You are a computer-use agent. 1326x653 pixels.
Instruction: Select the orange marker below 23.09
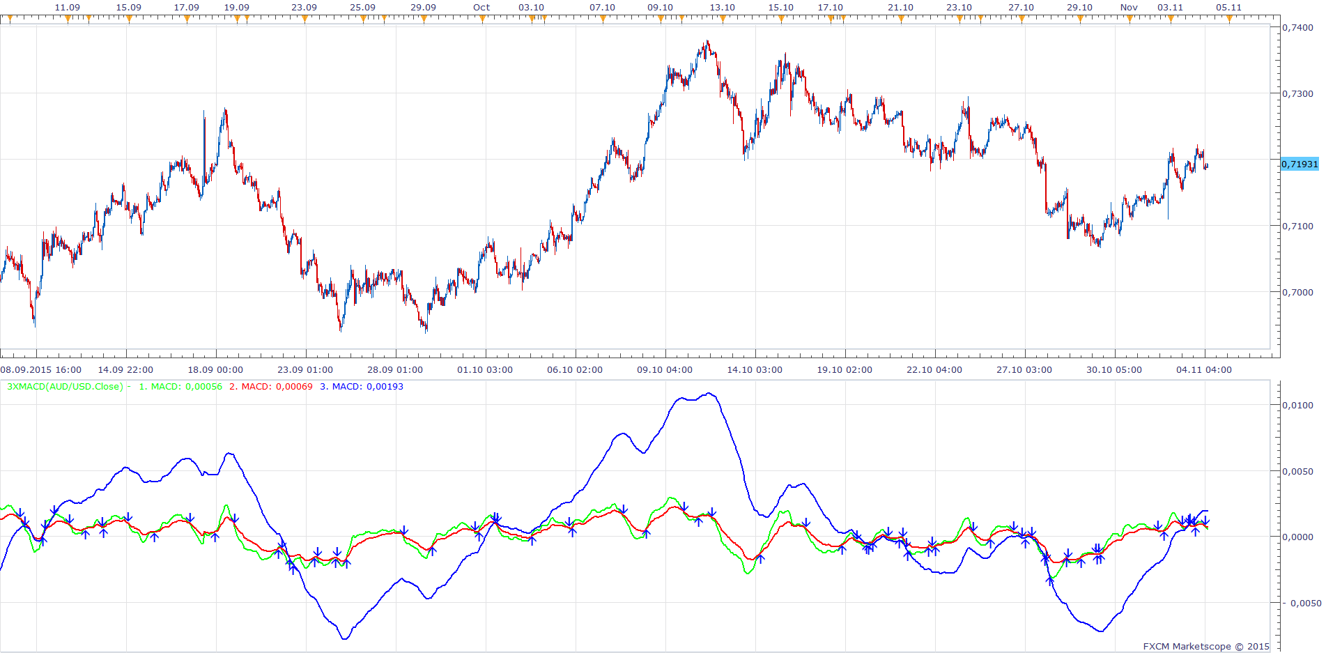point(304,20)
